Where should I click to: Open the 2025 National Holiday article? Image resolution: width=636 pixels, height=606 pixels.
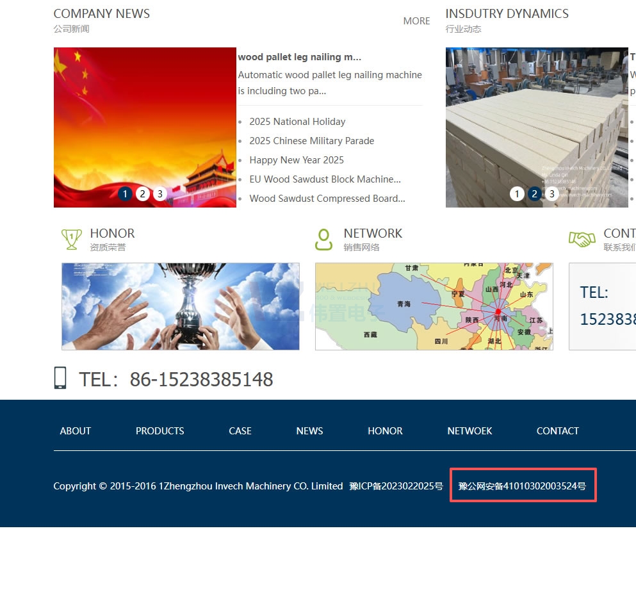tap(297, 122)
